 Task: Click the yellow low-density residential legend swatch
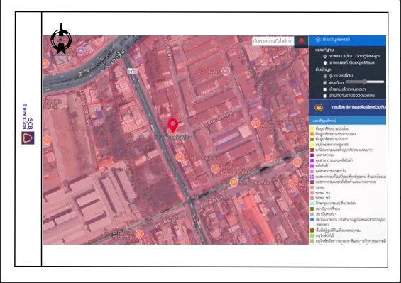tap(312, 128)
